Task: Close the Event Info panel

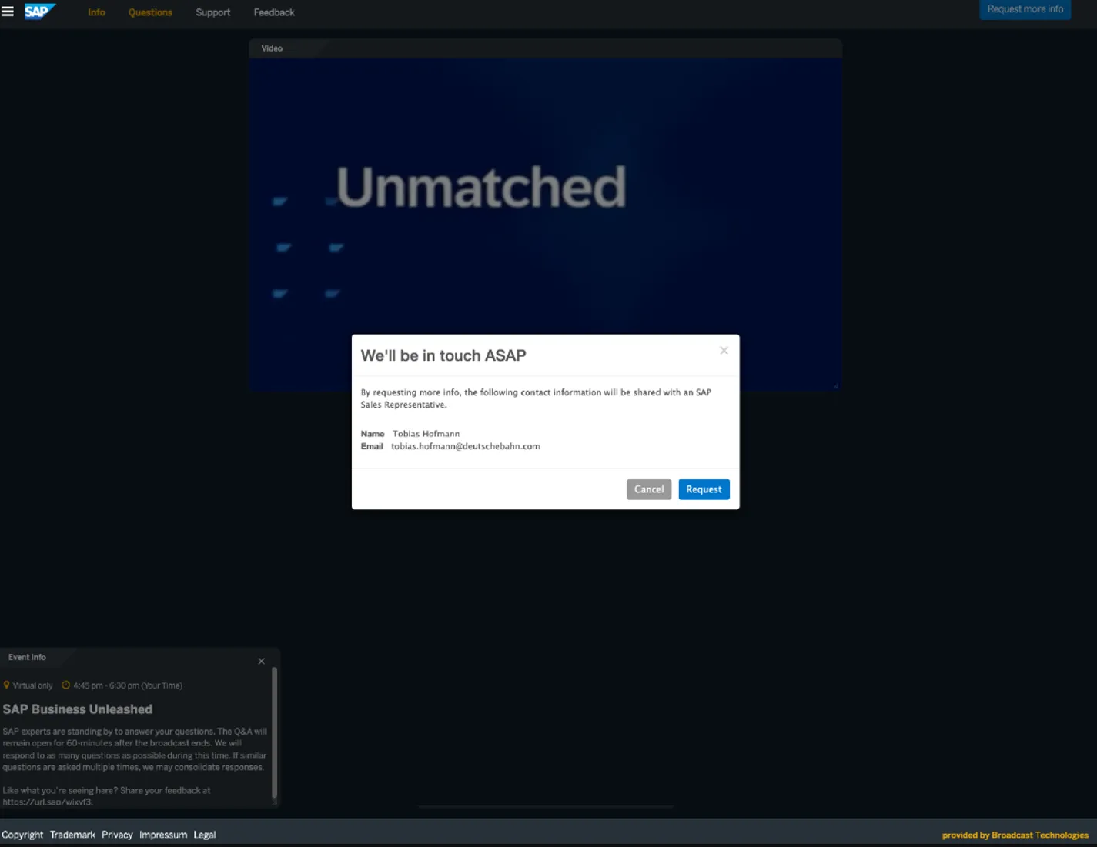Action: pos(261,662)
